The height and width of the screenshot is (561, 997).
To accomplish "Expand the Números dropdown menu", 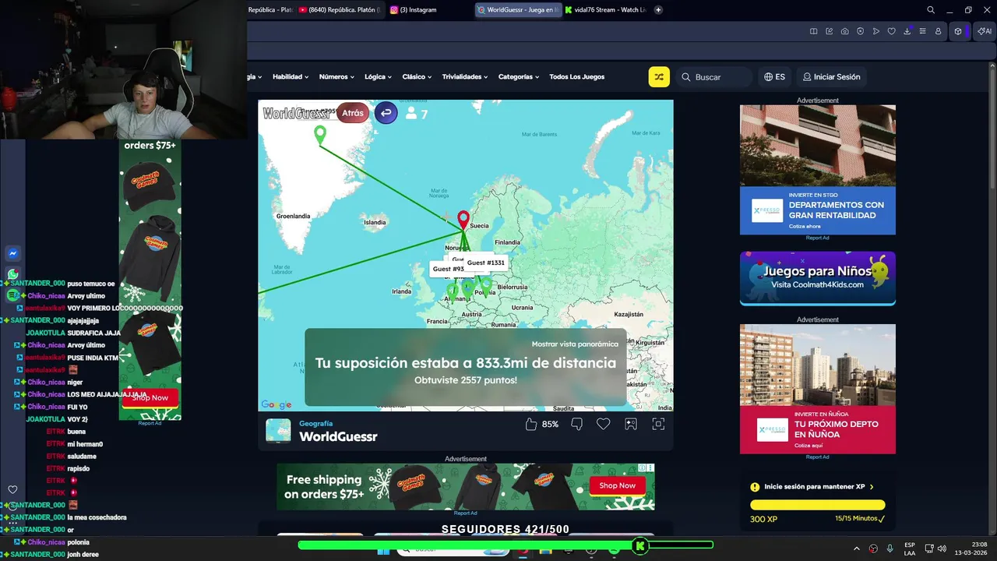I will click(x=336, y=77).
